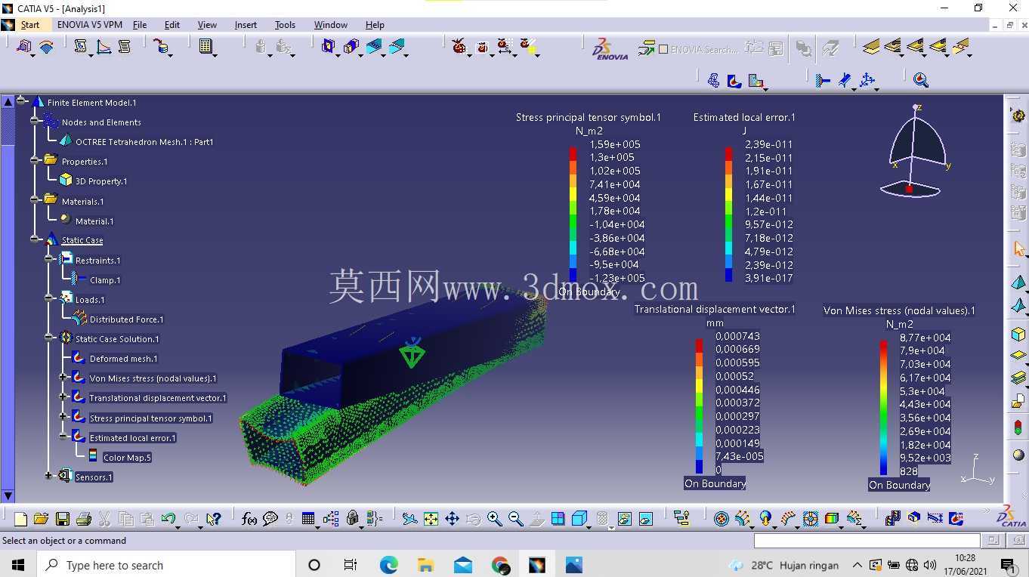Viewport: 1029px width, 577px height.
Task: Click the Windows search box
Action: coord(165,565)
